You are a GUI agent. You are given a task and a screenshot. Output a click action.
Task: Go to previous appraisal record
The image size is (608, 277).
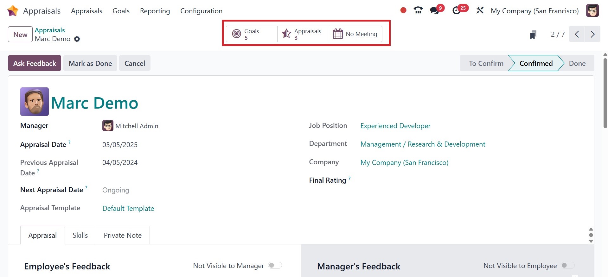click(x=577, y=34)
